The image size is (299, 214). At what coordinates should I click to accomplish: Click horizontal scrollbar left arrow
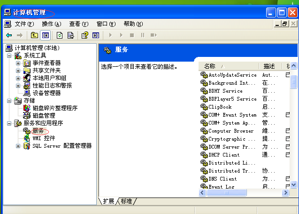click(202, 193)
